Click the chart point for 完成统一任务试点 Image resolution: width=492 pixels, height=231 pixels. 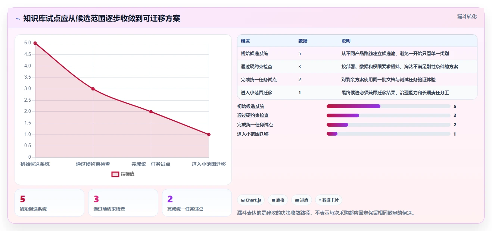tap(151, 112)
